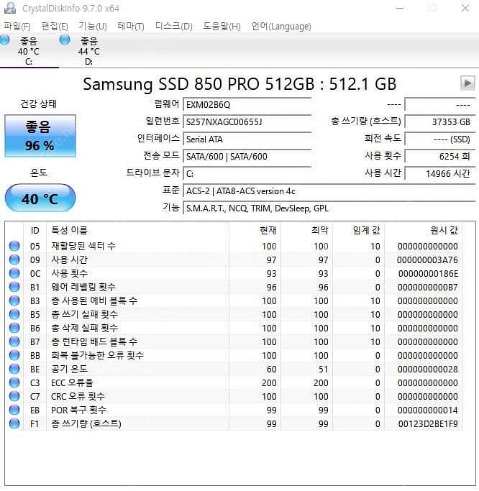The width and height of the screenshot is (479, 491).
Task: Click power on count value 6254 회
Action: [440, 156]
